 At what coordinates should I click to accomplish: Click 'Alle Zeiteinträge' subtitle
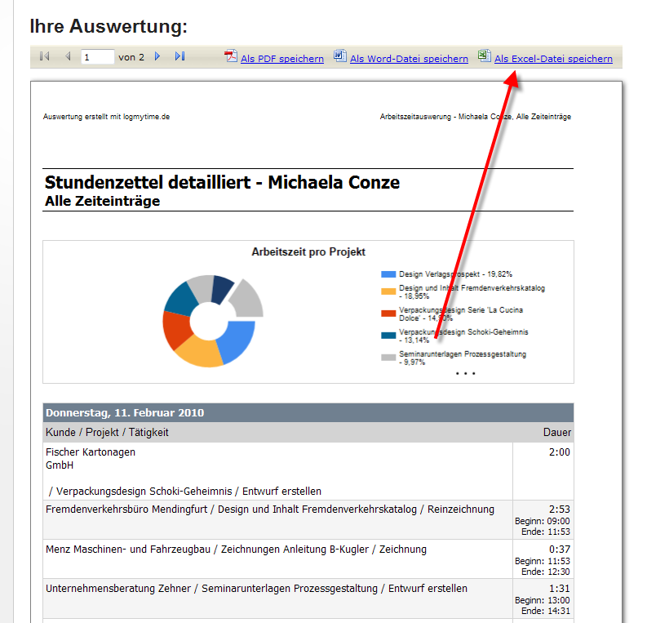tap(102, 201)
